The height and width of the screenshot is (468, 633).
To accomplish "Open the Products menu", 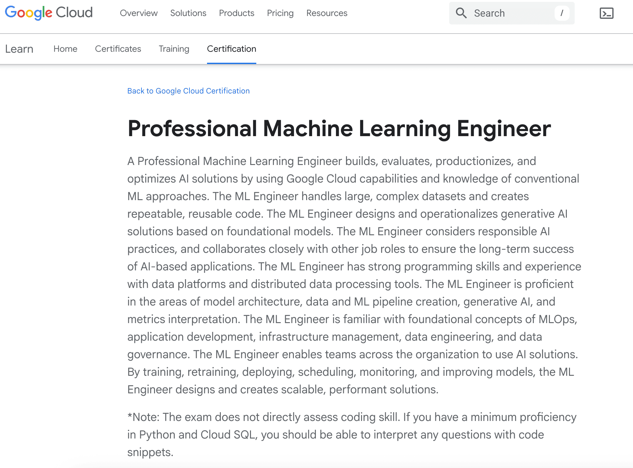I will point(237,13).
